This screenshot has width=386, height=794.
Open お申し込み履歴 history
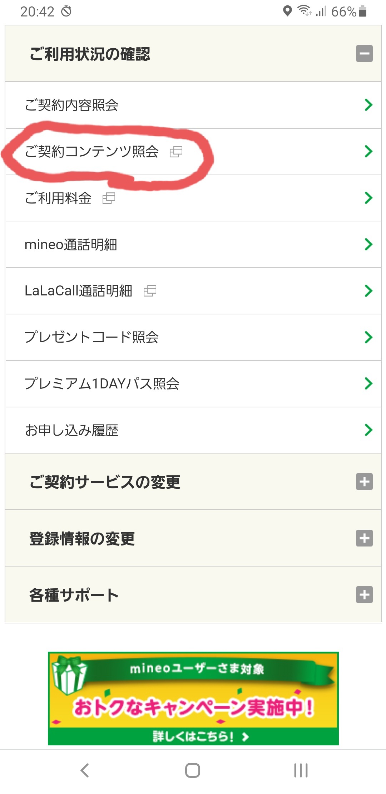(71, 430)
